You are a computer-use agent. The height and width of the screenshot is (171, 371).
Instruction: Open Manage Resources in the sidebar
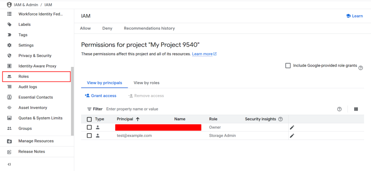(37, 141)
